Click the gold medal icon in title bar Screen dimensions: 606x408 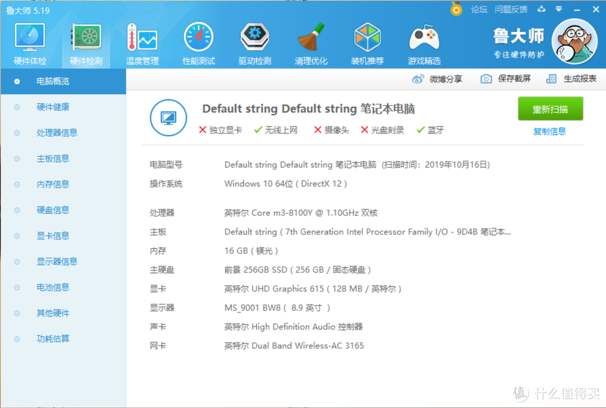(456, 9)
